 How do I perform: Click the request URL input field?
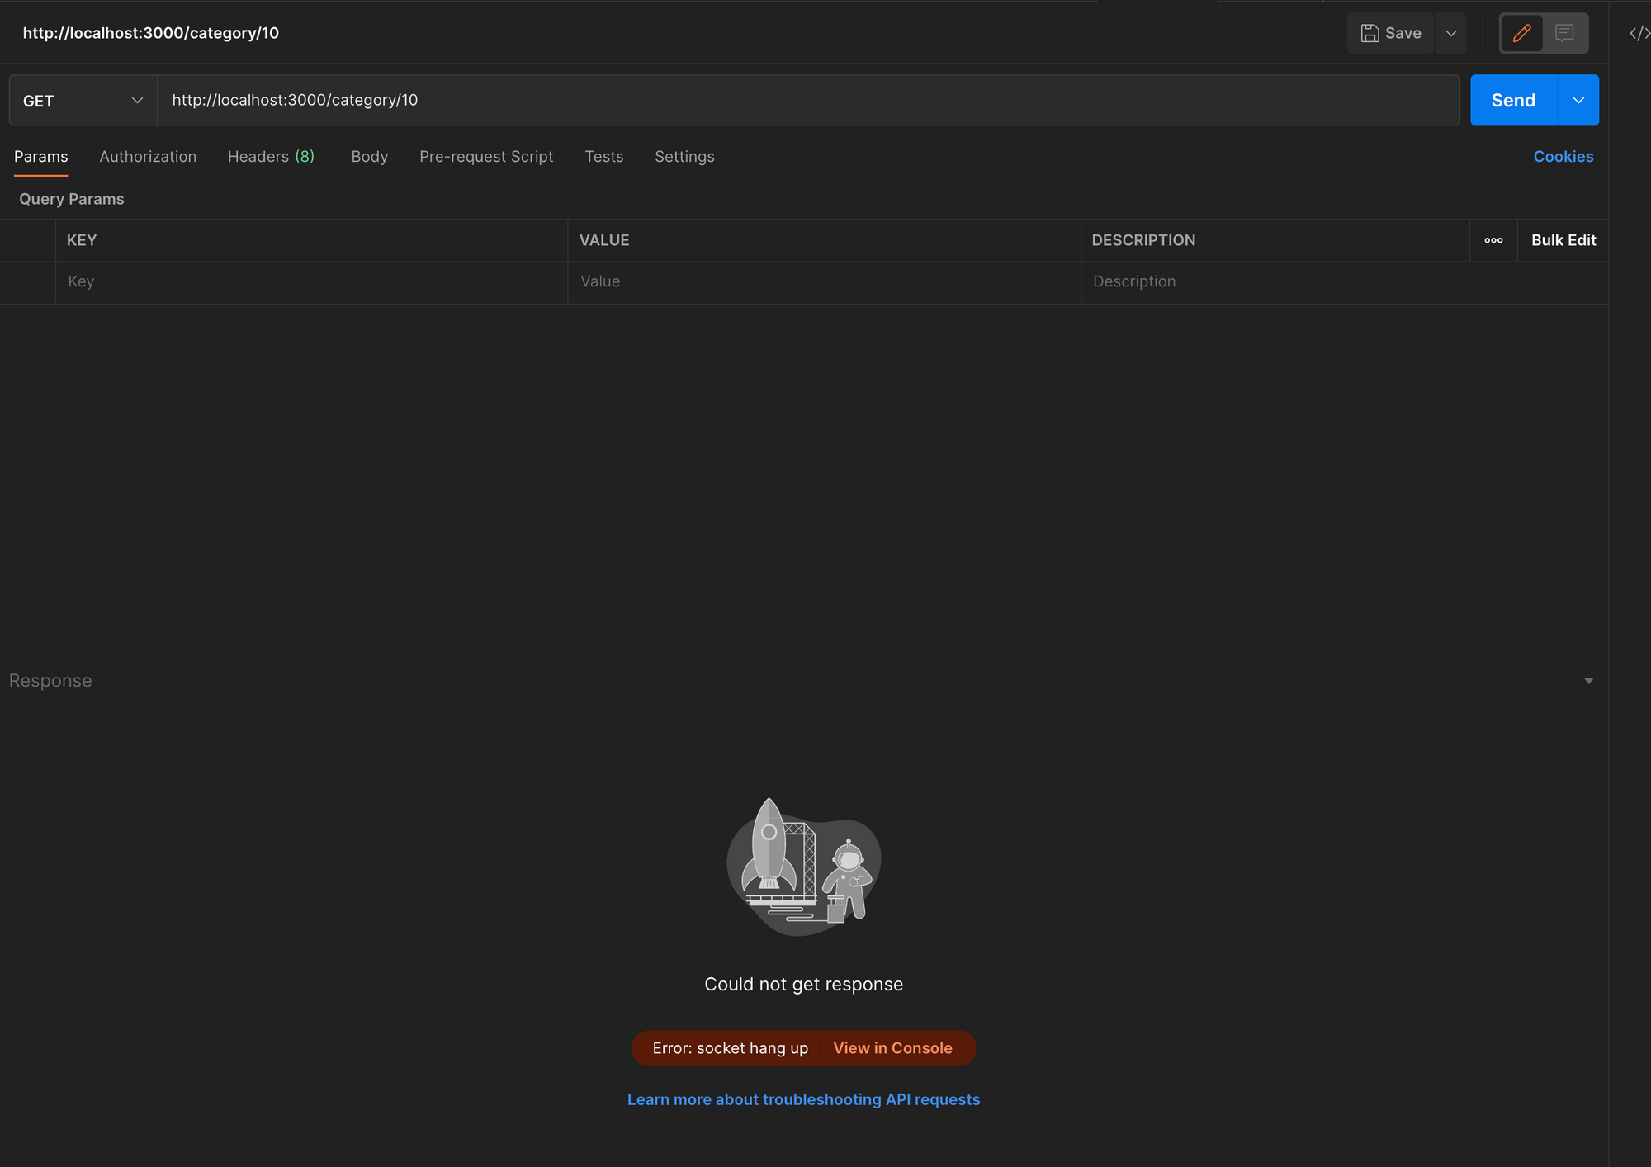pyautogui.click(x=807, y=100)
